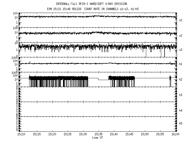The height and width of the screenshot is (142, 186).
Task: Click the 'time UT' axis label
Action: click(x=98, y=138)
